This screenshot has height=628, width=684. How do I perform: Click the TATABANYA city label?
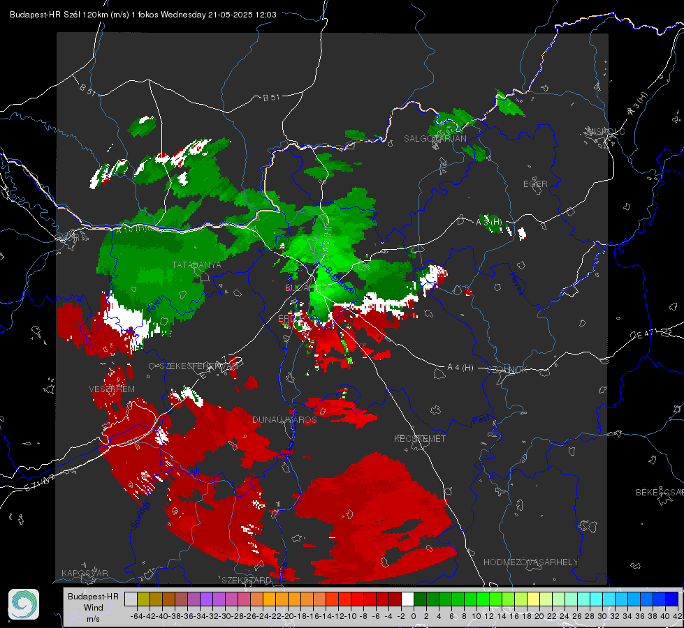point(197,265)
